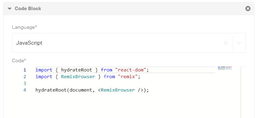Select line number 1 in the gutter

pos(24,70)
